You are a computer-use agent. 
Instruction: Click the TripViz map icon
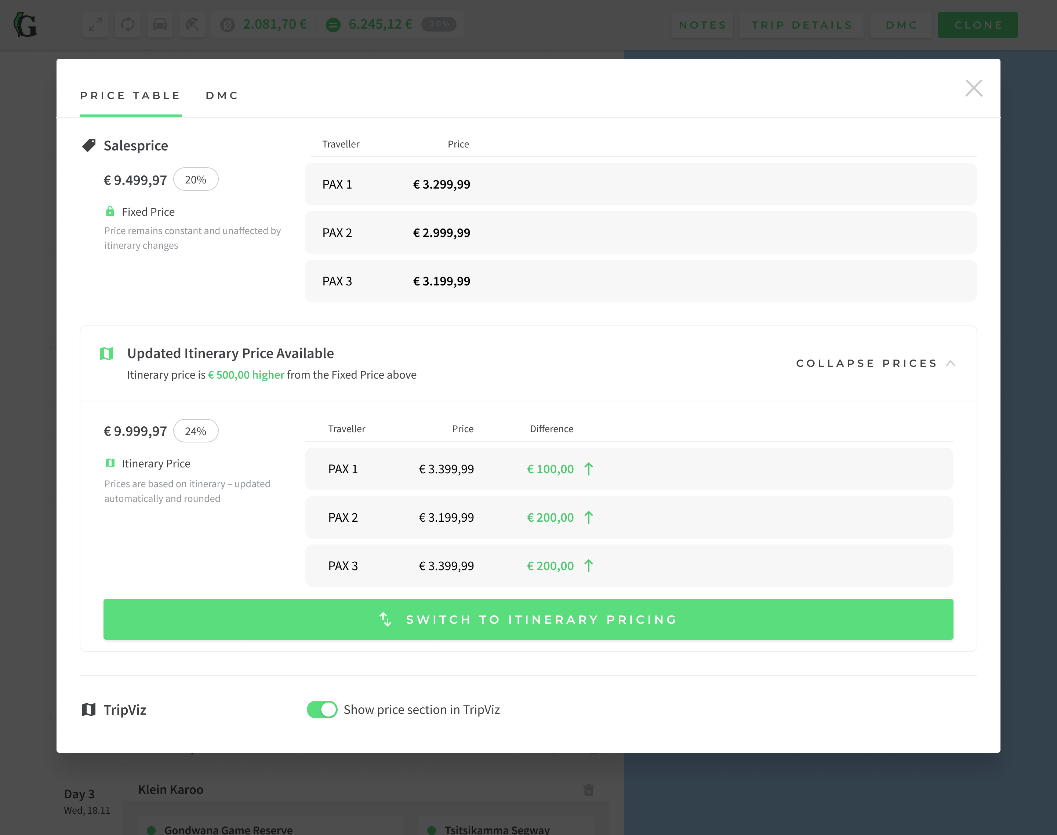[88, 710]
